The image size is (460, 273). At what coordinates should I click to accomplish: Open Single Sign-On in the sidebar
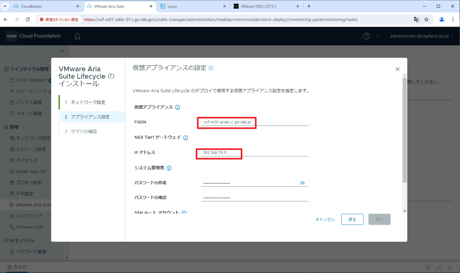28,171
